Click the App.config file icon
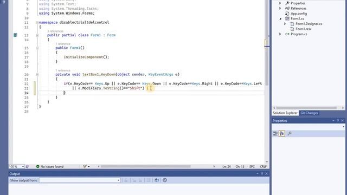This screenshot has height=195, width=347. [287, 14]
